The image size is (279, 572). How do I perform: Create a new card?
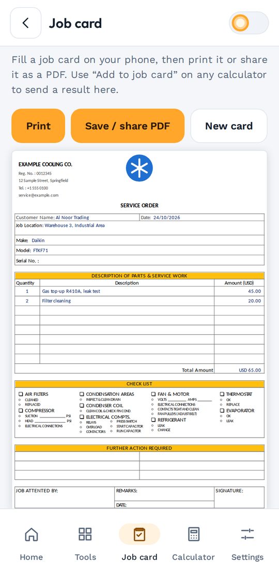[x=229, y=126]
